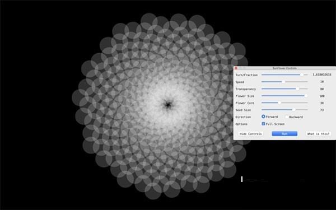Click the Direction label
The image size is (336, 210).
243,117
